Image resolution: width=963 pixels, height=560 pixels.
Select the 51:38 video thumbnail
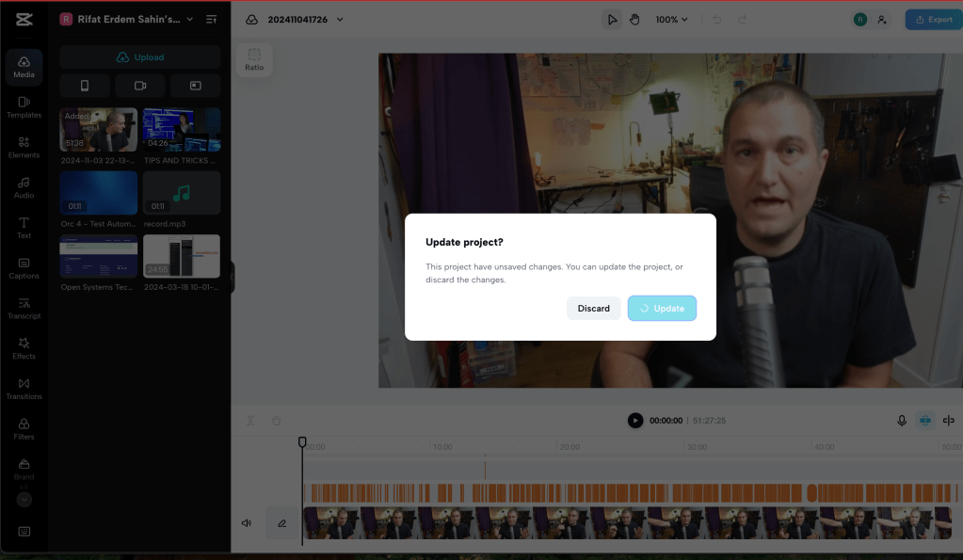[98, 130]
